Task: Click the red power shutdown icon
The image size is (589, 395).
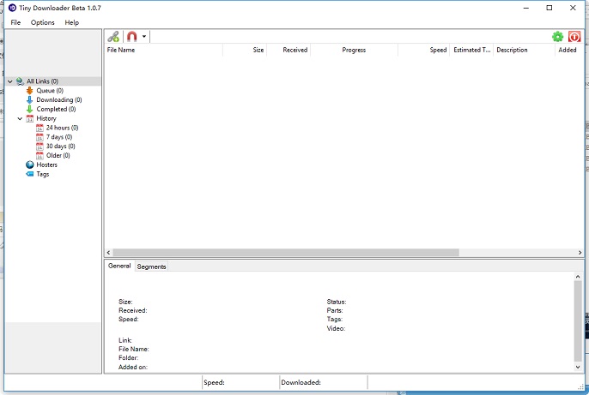Action: click(574, 37)
